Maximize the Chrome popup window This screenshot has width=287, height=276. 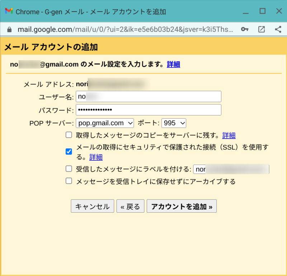[x=263, y=11]
